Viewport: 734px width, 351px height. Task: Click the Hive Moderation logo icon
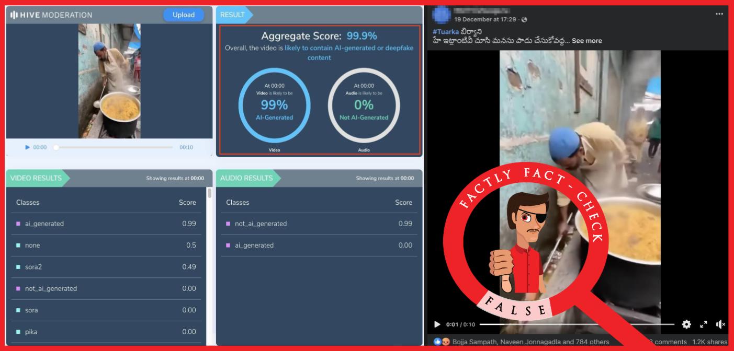pos(14,15)
